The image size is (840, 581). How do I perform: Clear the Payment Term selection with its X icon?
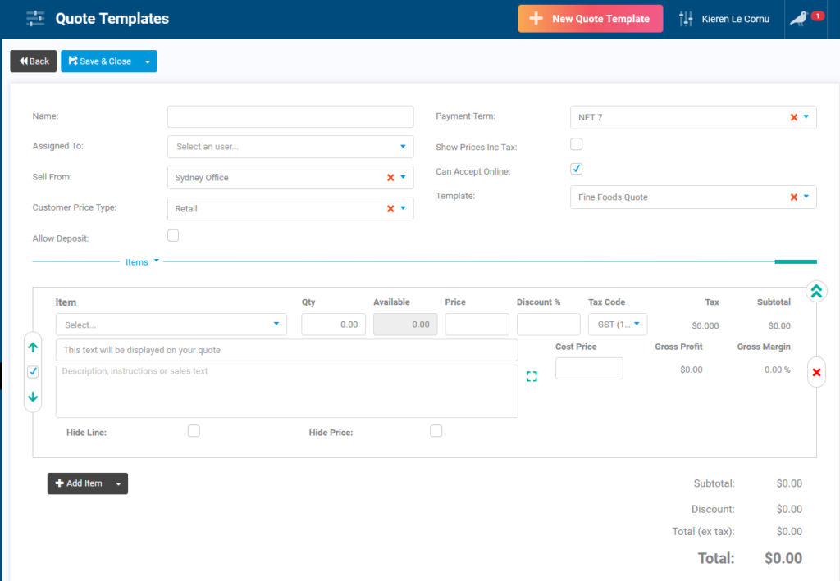(x=794, y=117)
